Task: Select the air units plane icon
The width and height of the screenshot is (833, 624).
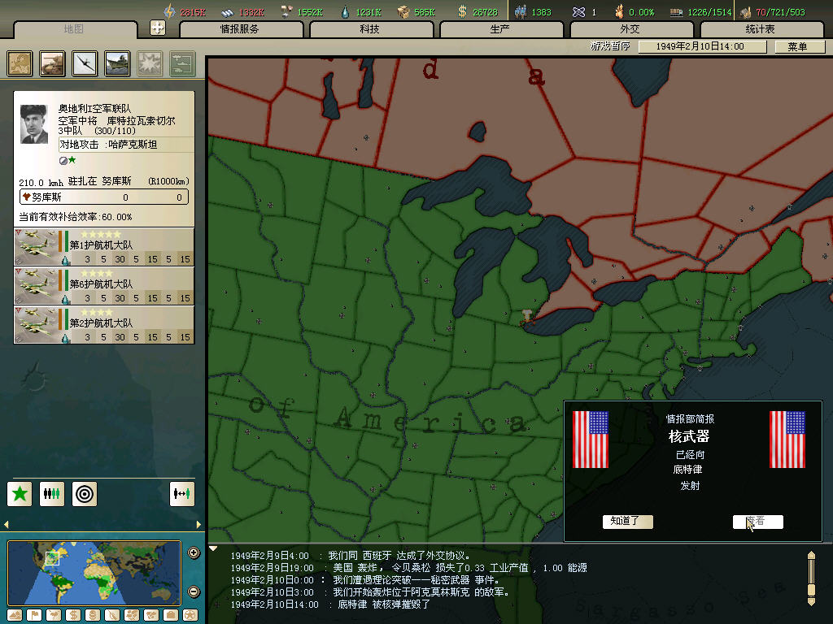Action: point(85,63)
